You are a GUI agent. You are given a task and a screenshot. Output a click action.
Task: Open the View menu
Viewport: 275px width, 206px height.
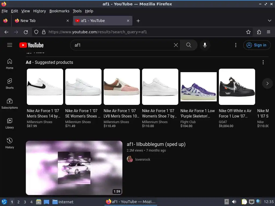pyautogui.click(x=26, y=11)
